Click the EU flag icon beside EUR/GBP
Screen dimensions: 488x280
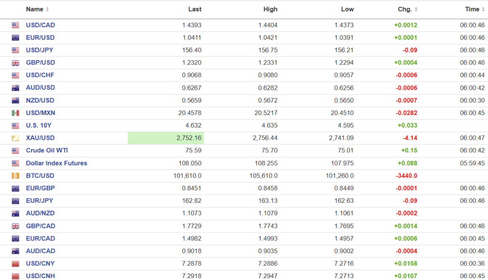point(15,188)
